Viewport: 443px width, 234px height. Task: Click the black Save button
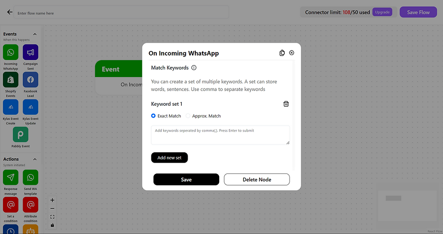click(186, 179)
